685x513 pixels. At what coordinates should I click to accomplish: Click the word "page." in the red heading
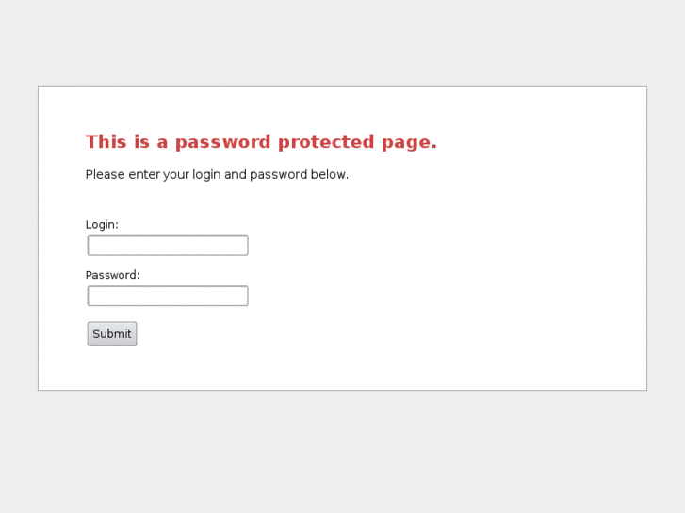[409, 142]
